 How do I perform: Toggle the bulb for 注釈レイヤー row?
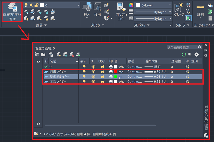(84, 81)
